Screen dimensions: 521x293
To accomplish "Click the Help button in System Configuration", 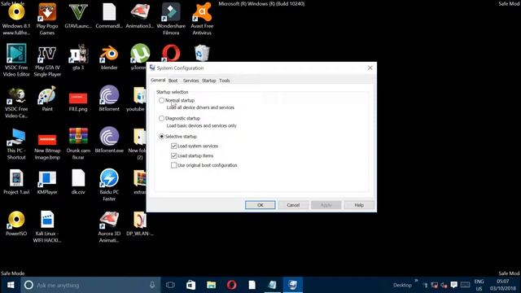I will tap(359, 205).
